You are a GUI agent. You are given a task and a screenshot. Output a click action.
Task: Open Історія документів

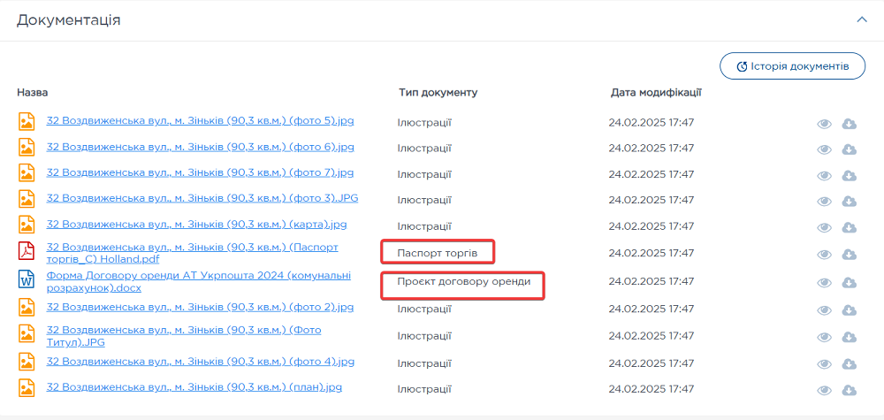pos(792,66)
